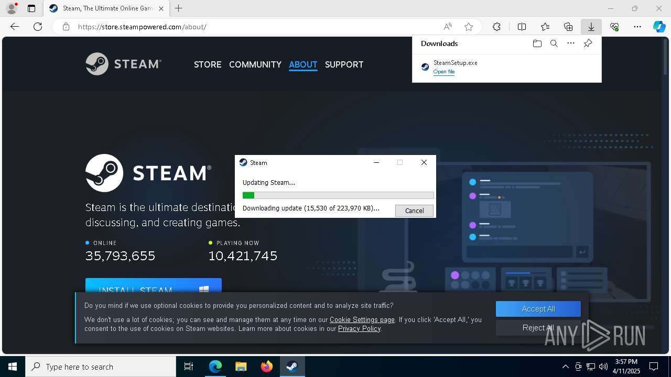Open the Favorites list

click(x=545, y=27)
